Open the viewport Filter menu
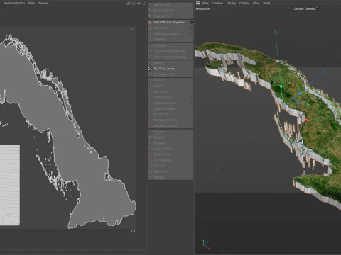Screen dimensions: 341x255 pos(256,3)
